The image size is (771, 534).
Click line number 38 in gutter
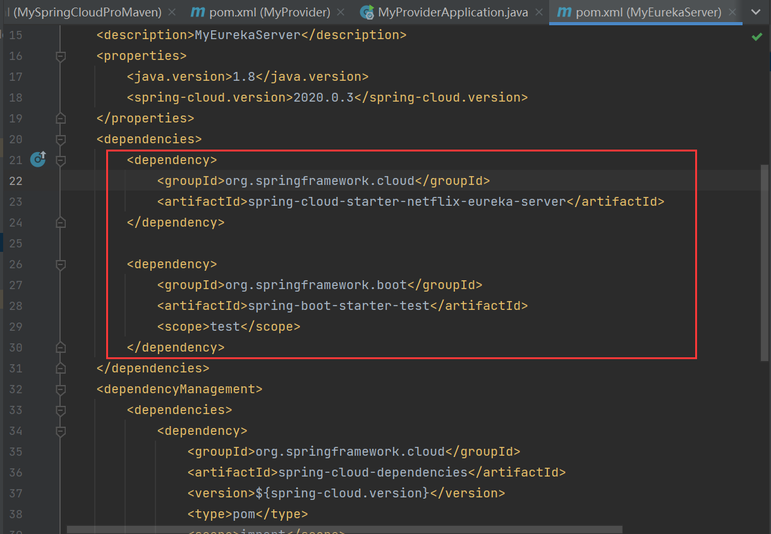[15, 514]
